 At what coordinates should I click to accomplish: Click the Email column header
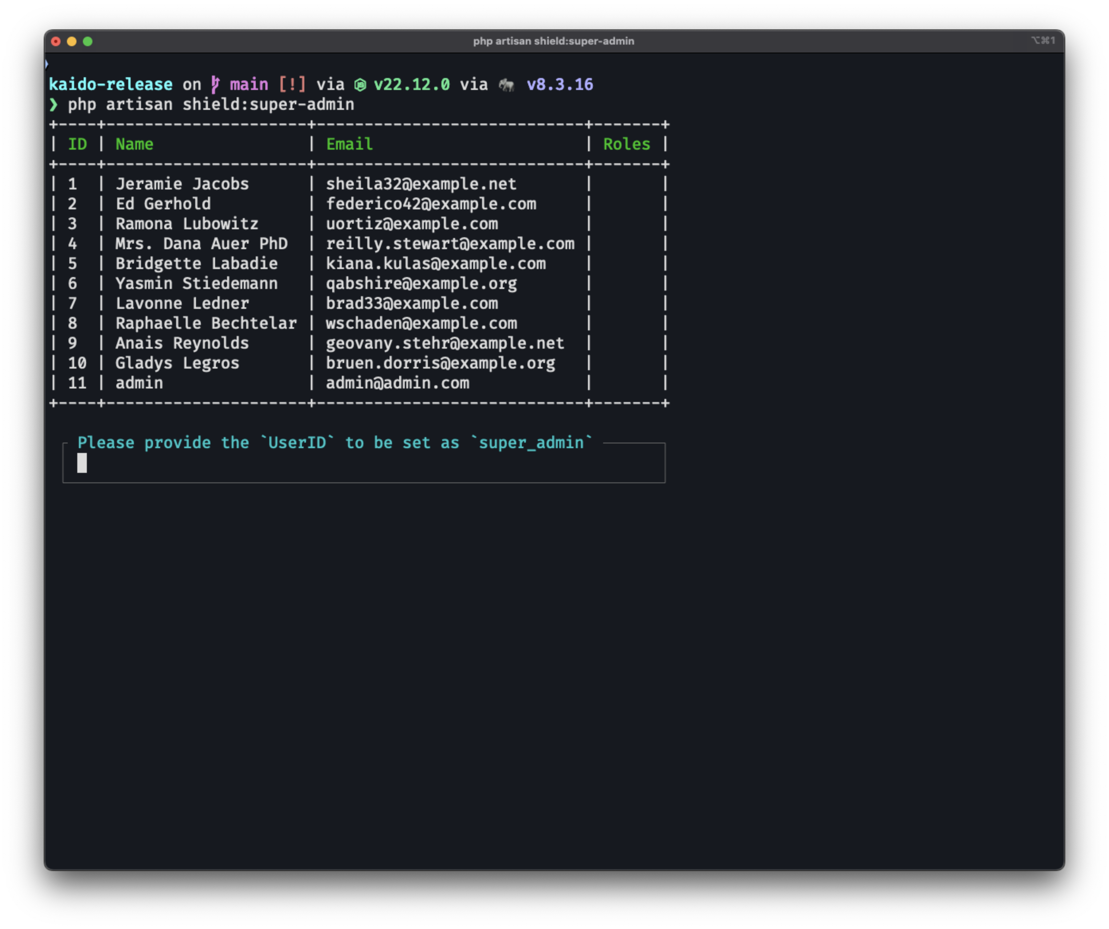point(349,144)
